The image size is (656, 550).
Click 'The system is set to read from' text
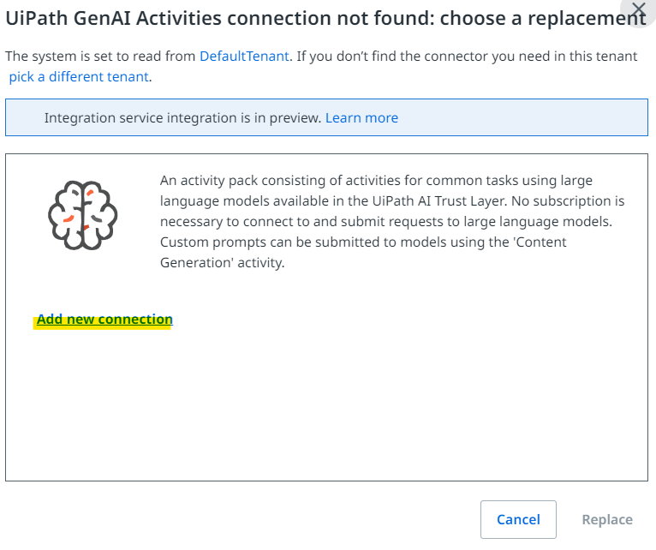coord(100,56)
